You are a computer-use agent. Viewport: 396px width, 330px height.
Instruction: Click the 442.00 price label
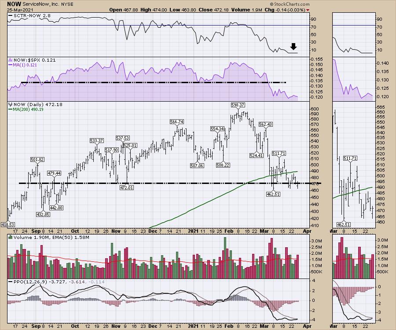tap(56, 208)
